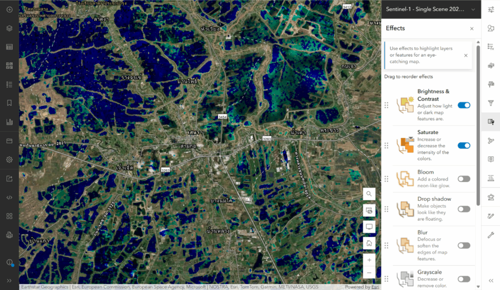Disable the Brightness & Contrast effect

point(464,105)
